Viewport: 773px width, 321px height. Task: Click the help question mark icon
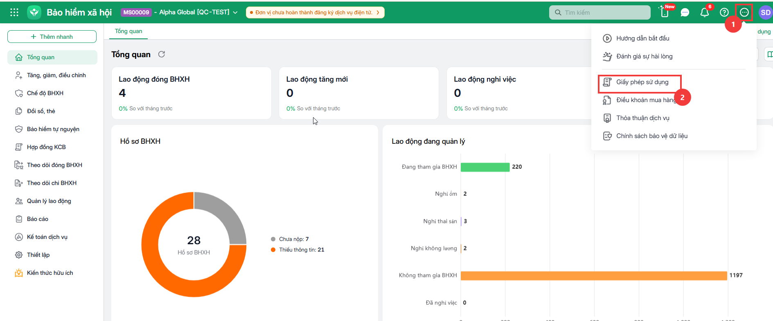pyautogui.click(x=724, y=12)
